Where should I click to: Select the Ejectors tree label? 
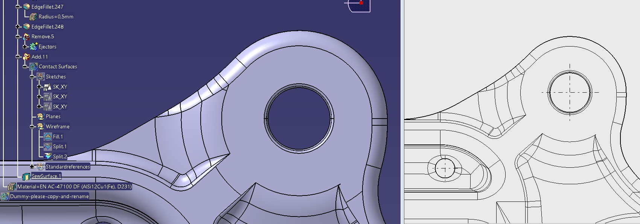click(x=47, y=47)
